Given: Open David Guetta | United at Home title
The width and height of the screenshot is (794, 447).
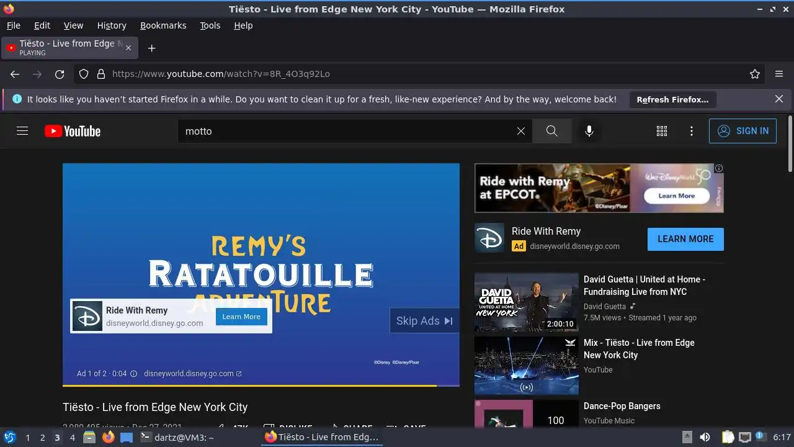Looking at the screenshot, I should tap(645, 286).
